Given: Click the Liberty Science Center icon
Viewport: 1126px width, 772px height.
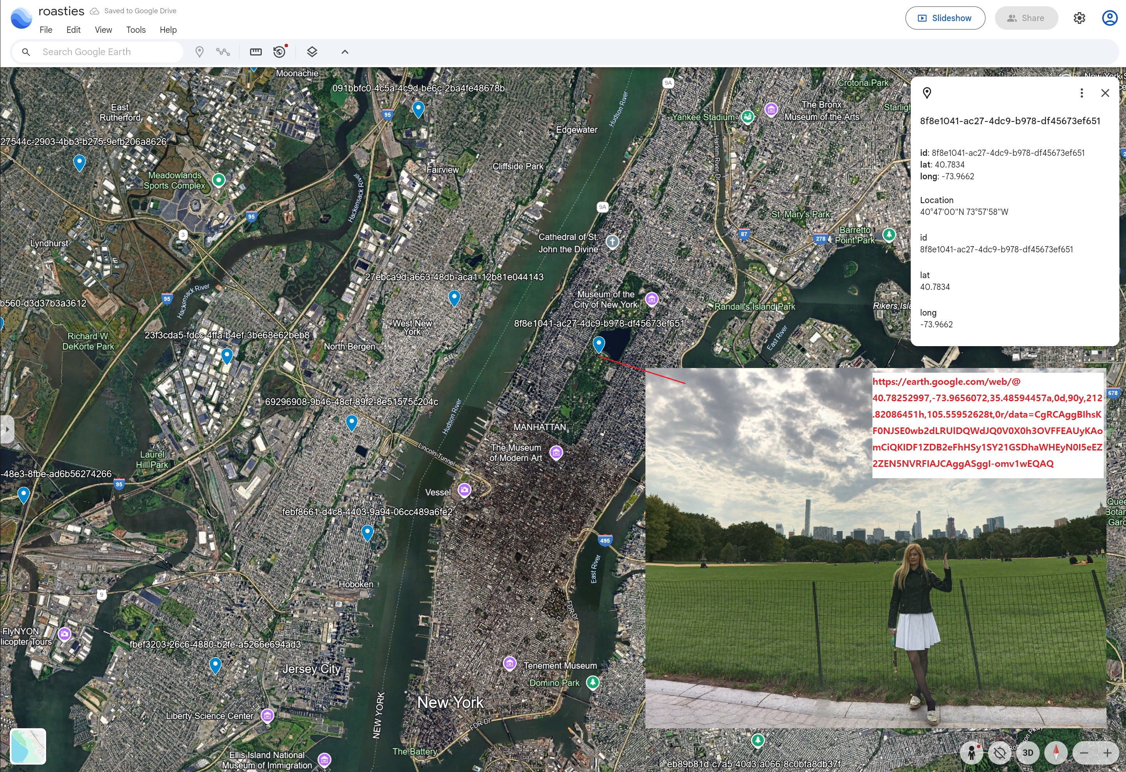Looking at the screenshot, I should (x=268, y=715).
